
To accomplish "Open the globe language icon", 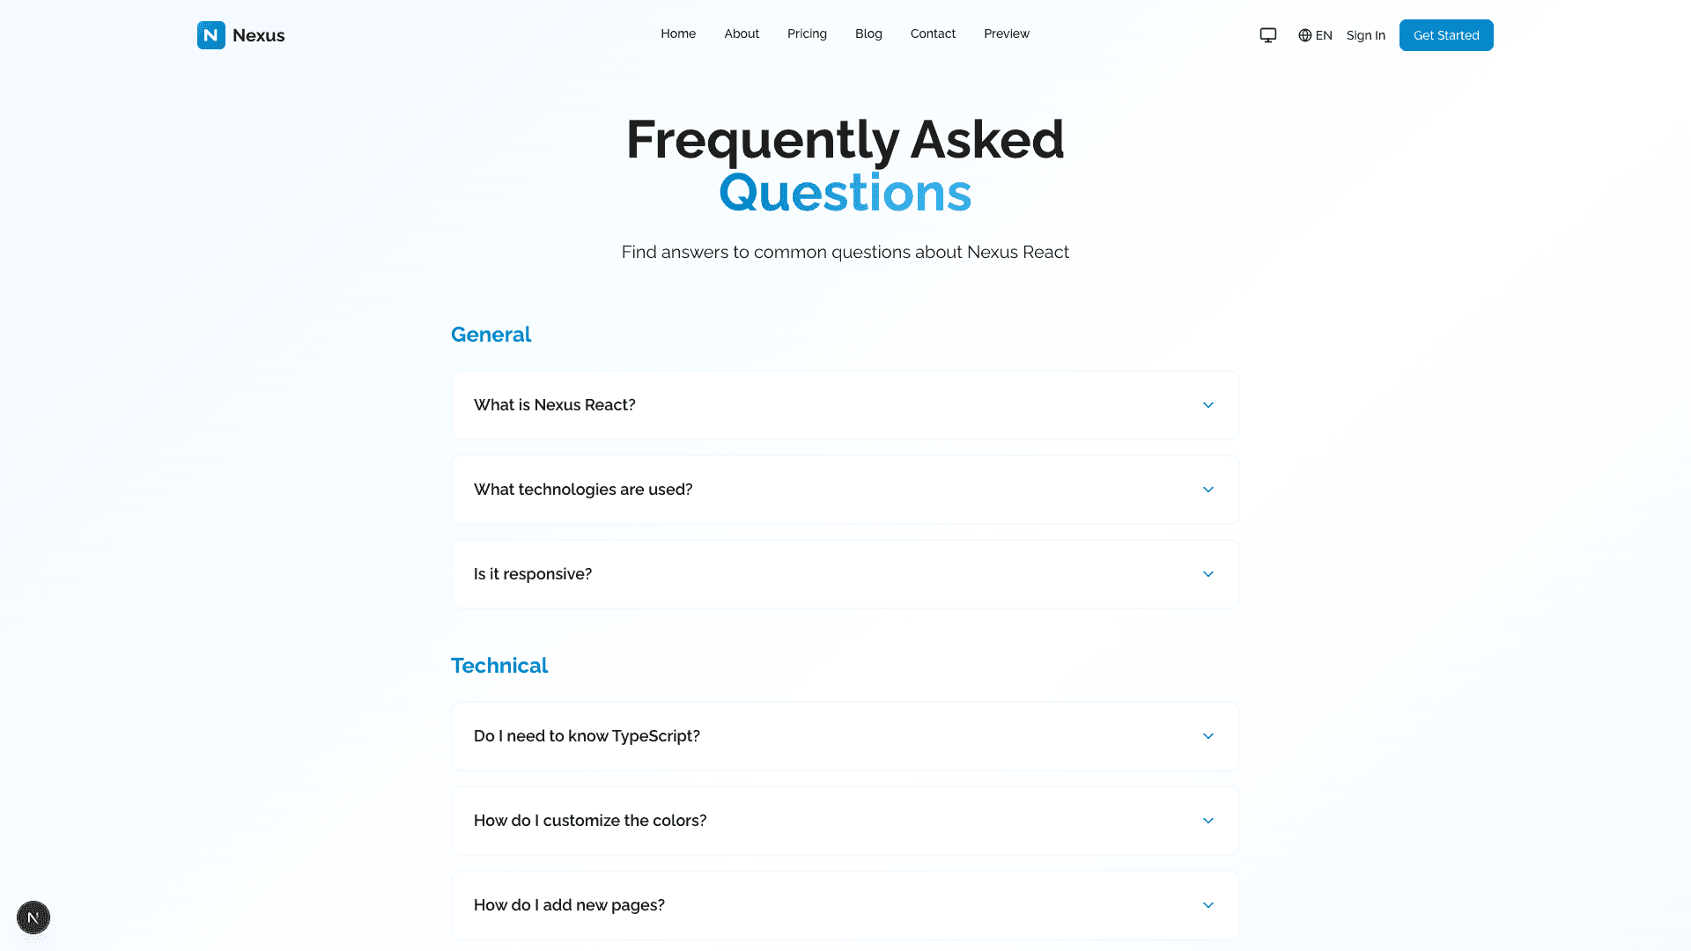I will pyautogui.click(x=1304, y=35).
